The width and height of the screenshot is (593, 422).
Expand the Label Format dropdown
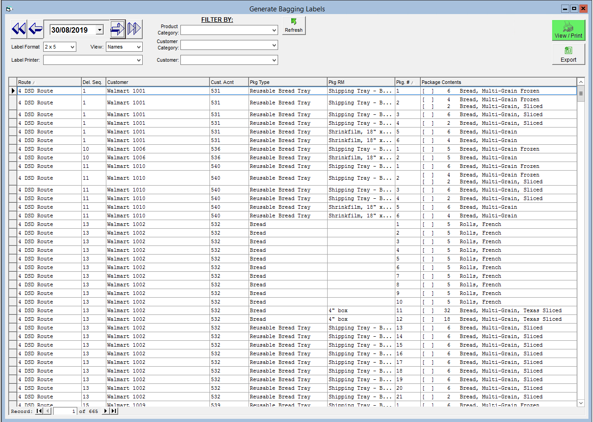point(72,47)
